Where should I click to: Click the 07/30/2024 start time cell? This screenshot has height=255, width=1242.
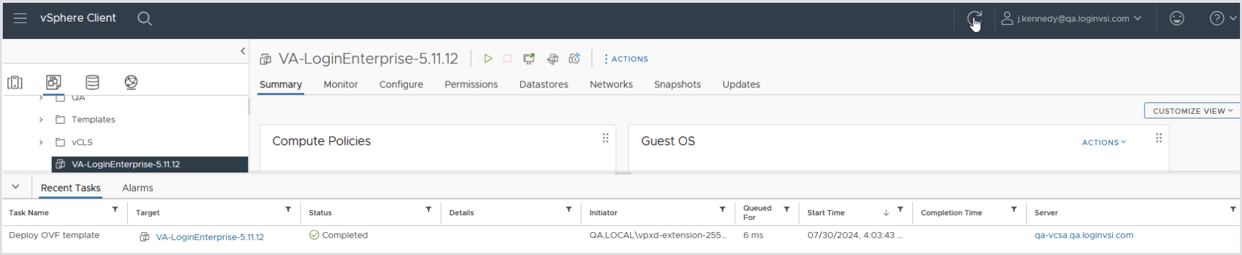[x=854, y=235]
